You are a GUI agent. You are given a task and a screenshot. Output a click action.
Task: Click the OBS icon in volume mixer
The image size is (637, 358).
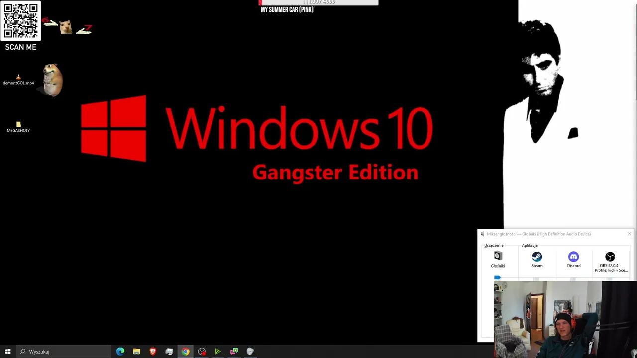click(610, 257)
